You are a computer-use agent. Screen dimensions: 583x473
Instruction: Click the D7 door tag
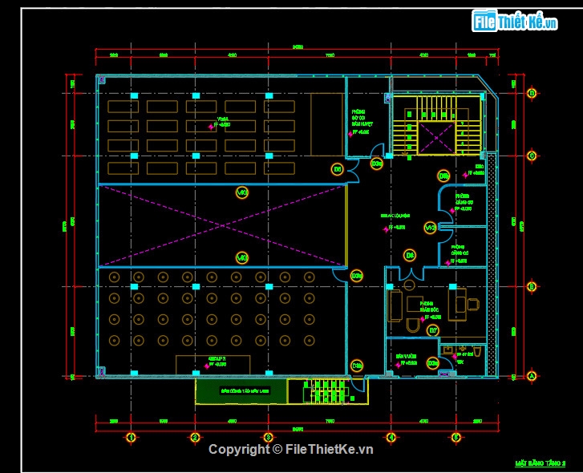433,330
